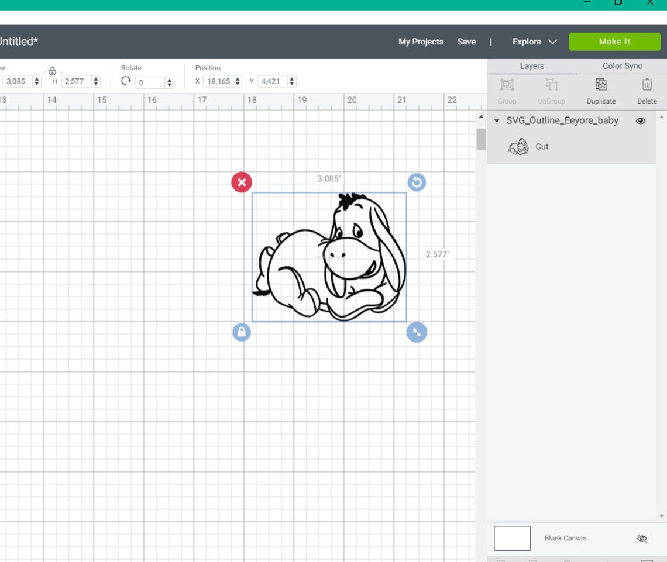Click the red X delete handle on image
The height and width of the screenshot is (562, 667).
pos(242,182)
